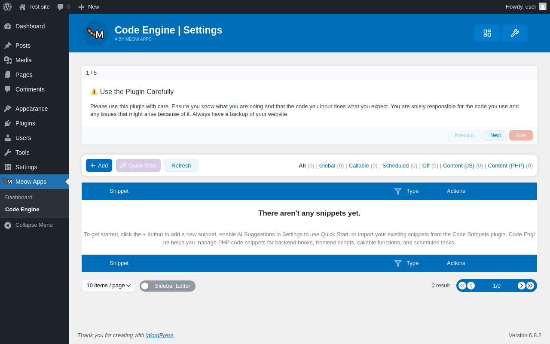Click Next in the tips panel

495,135
